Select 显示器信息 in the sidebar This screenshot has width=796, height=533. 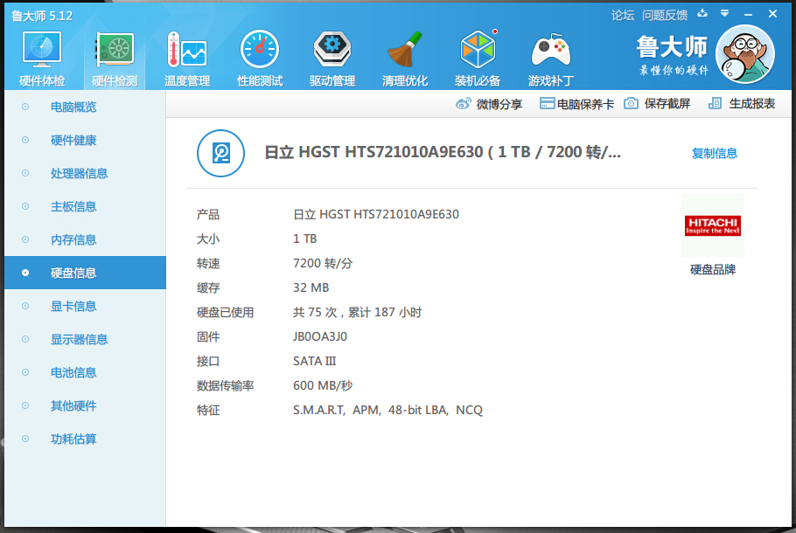pos(85,339)
